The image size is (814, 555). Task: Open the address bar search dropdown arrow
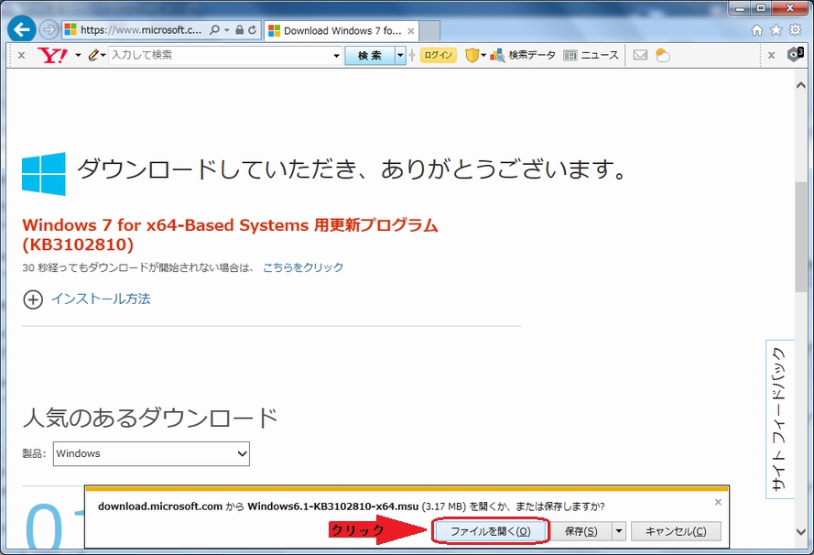click(226, 30)
